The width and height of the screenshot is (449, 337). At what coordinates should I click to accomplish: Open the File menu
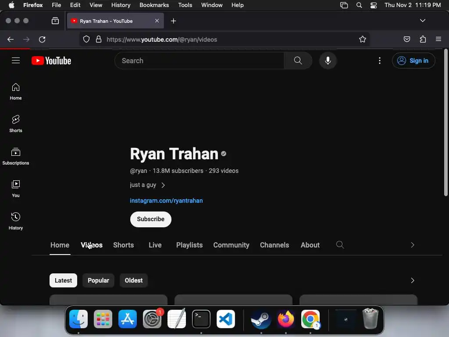(x=57, y=5)
